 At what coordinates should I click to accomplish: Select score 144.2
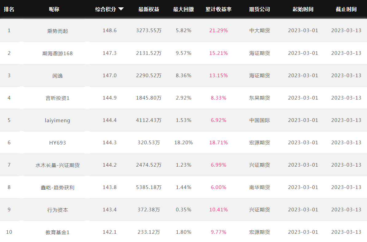(x=109, y=165)
